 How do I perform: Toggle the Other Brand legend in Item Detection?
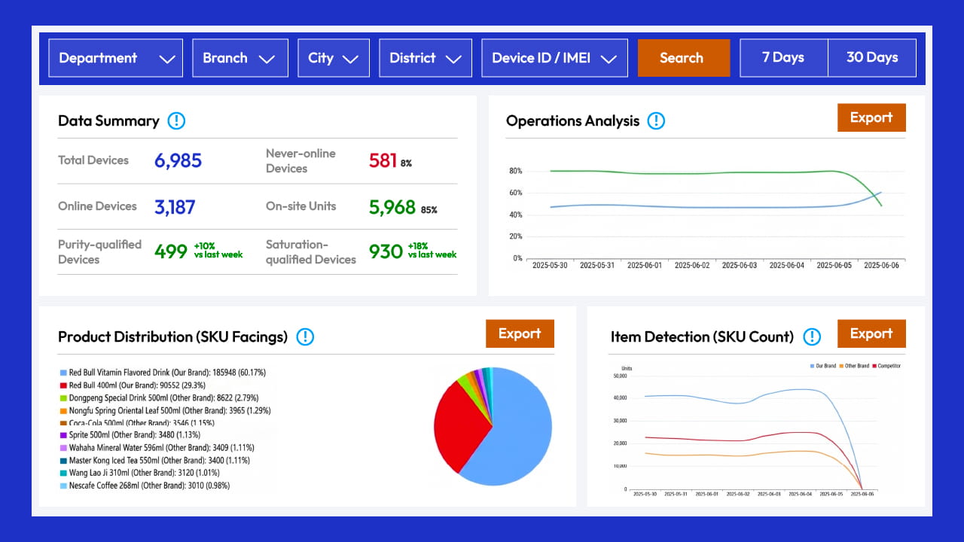(853, 366)
